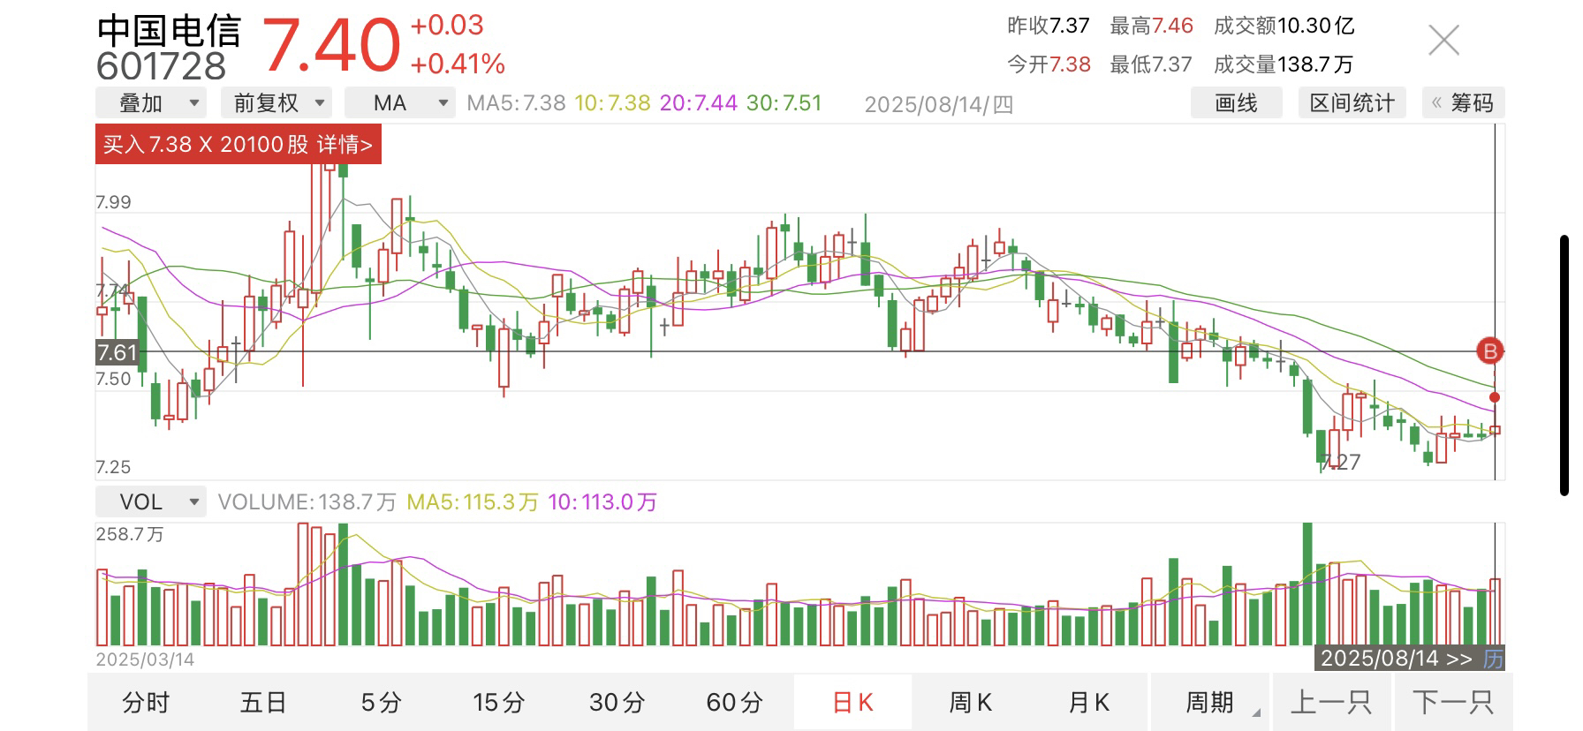
Task: Click the 画线 draw line button
Action: click(1236, 103)
